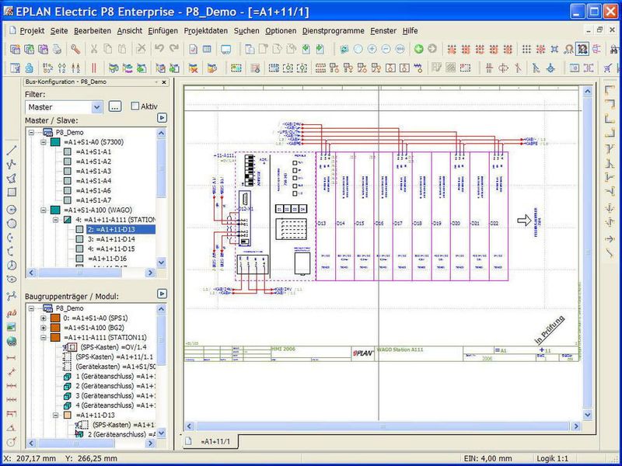The height and width of the screenshot is (466, 622).
Task: Select the Text 'ab' insert tool
Action: 12,314
